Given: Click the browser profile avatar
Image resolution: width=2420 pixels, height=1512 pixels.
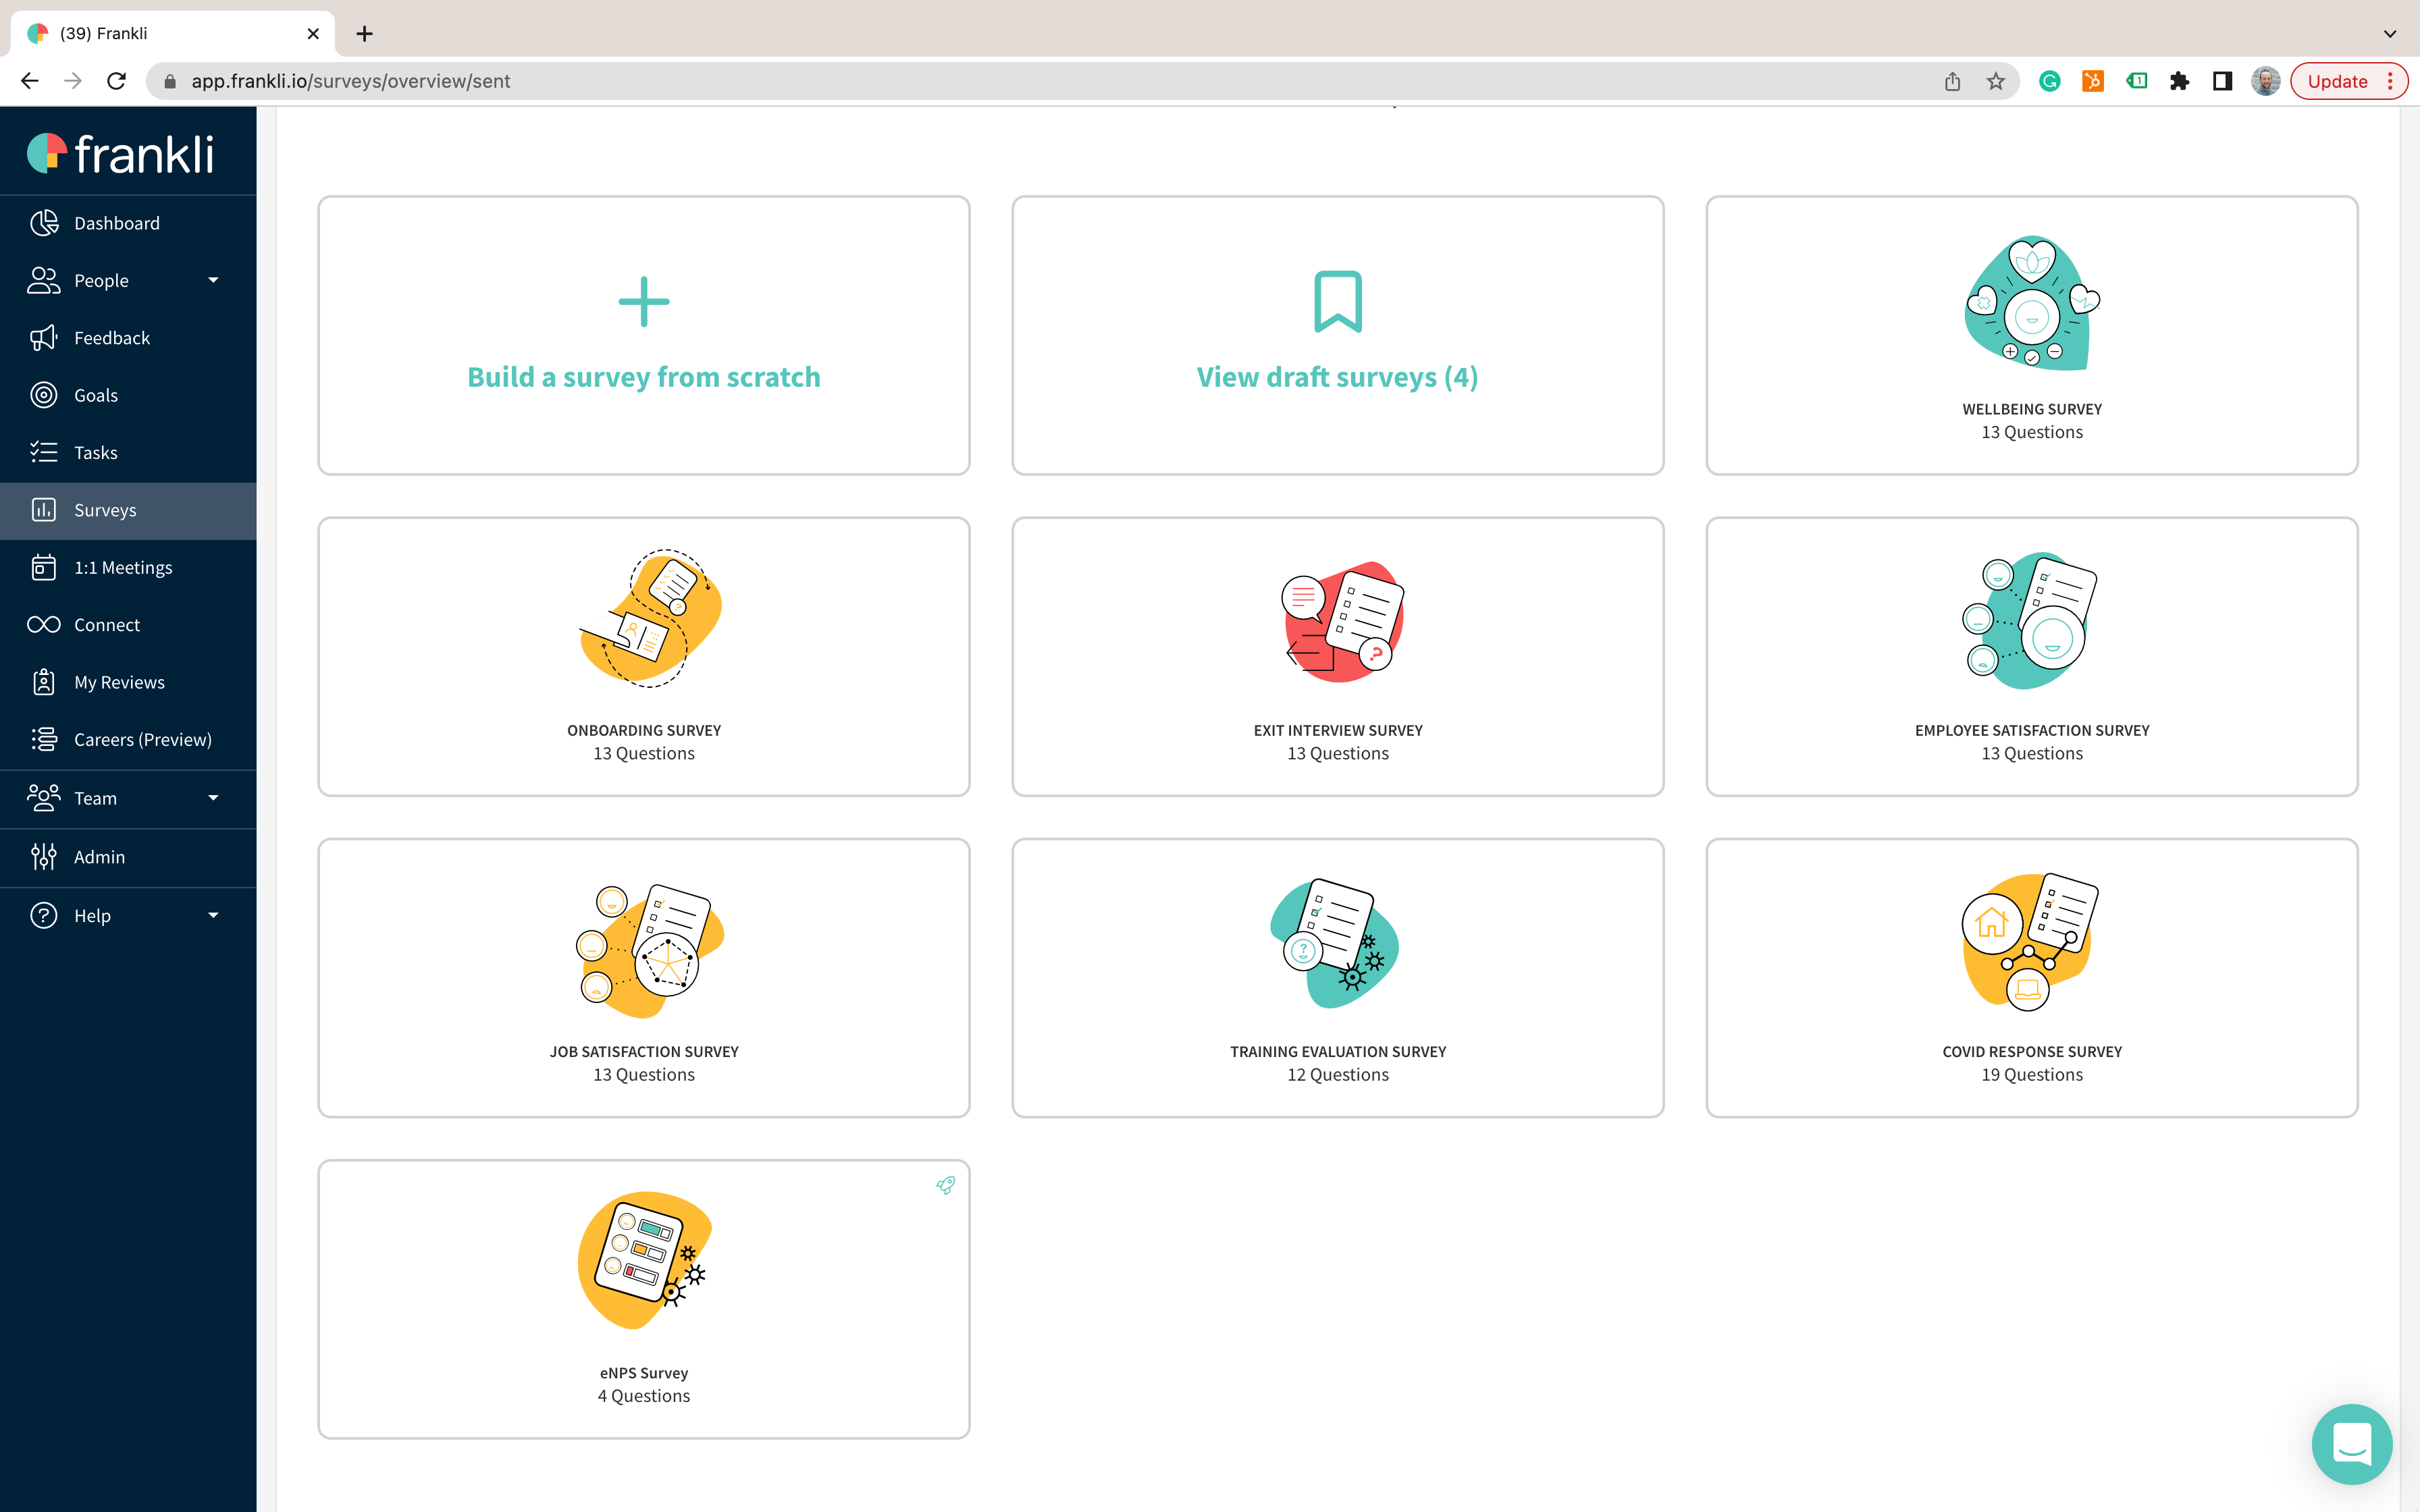Looking at the screenshot, I should (x=2266, y=81).
